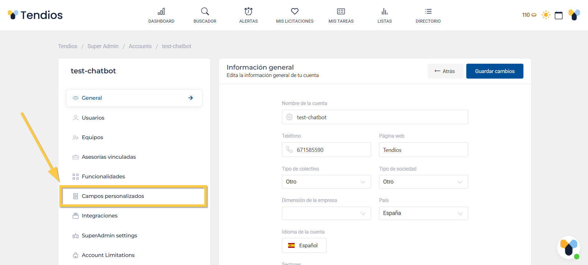The width and height of the screenshot is (588, 265).
Task: Expand the Dimensión de la empresa dropdown
Action: tap(326, 213)
